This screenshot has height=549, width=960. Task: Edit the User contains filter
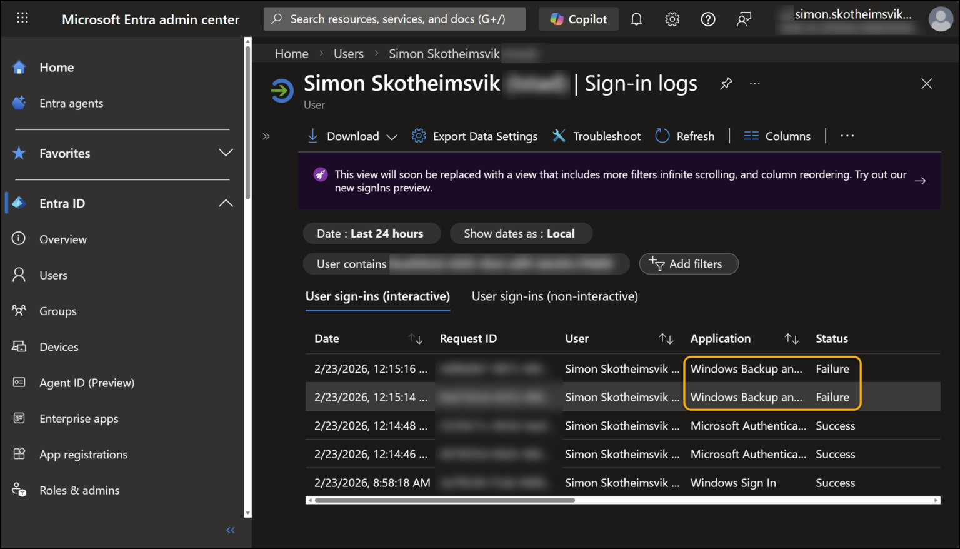(x=466, y=264)
